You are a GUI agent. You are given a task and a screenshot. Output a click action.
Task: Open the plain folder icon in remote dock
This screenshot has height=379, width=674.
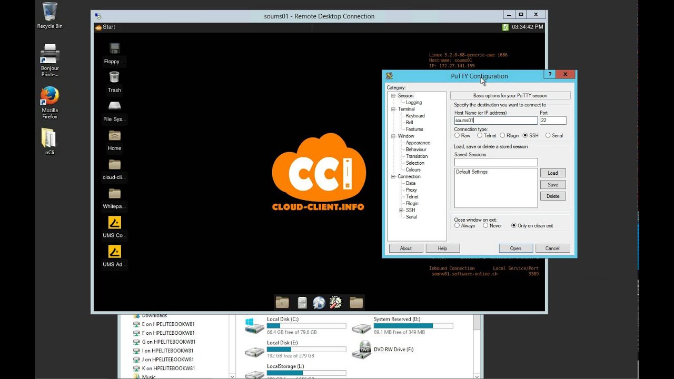(x=356, y=302)
